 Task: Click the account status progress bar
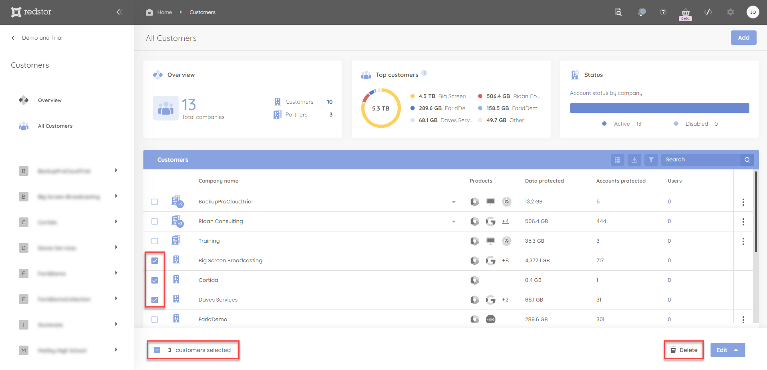point(660,108)
